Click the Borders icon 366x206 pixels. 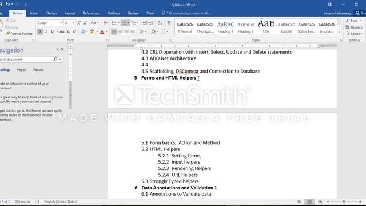coord(162,31)
